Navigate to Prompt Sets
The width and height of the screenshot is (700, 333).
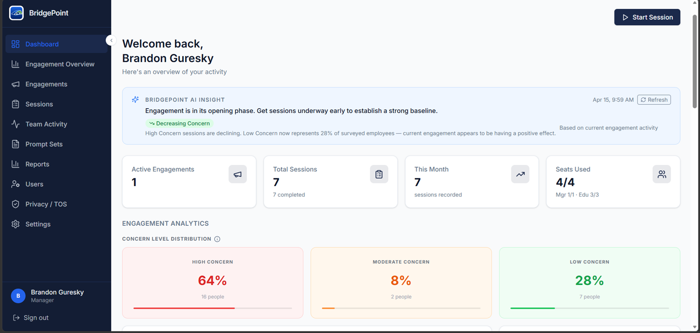point(56,144)
